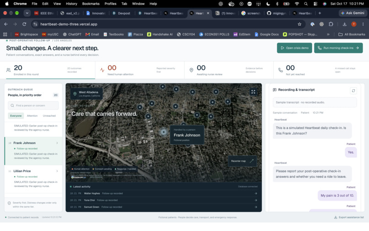Select the Unreached filter
Viewport: 369px width, 231px height.
[x=49, y=116]
